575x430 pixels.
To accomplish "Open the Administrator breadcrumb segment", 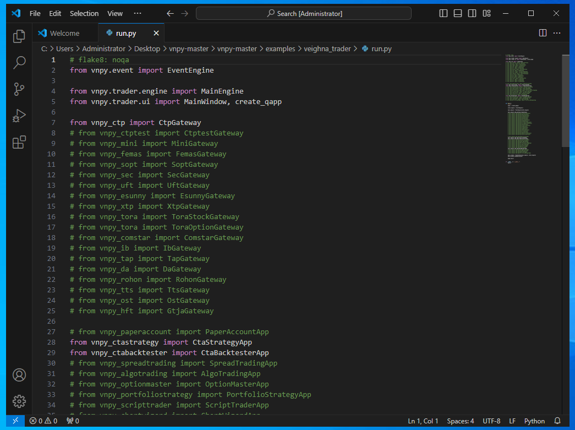I will (x=104, y=48).
